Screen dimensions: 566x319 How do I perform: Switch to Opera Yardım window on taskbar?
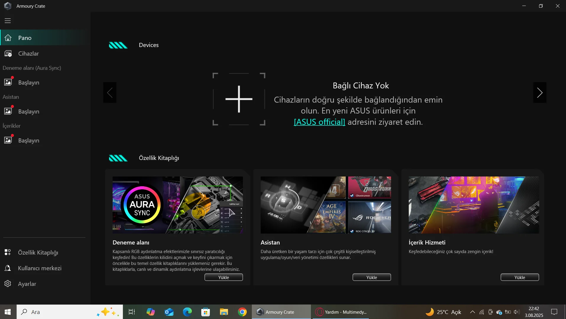341,312
